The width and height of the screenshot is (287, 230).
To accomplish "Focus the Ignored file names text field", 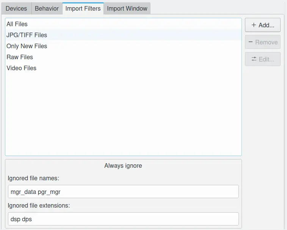I will 123,192.
